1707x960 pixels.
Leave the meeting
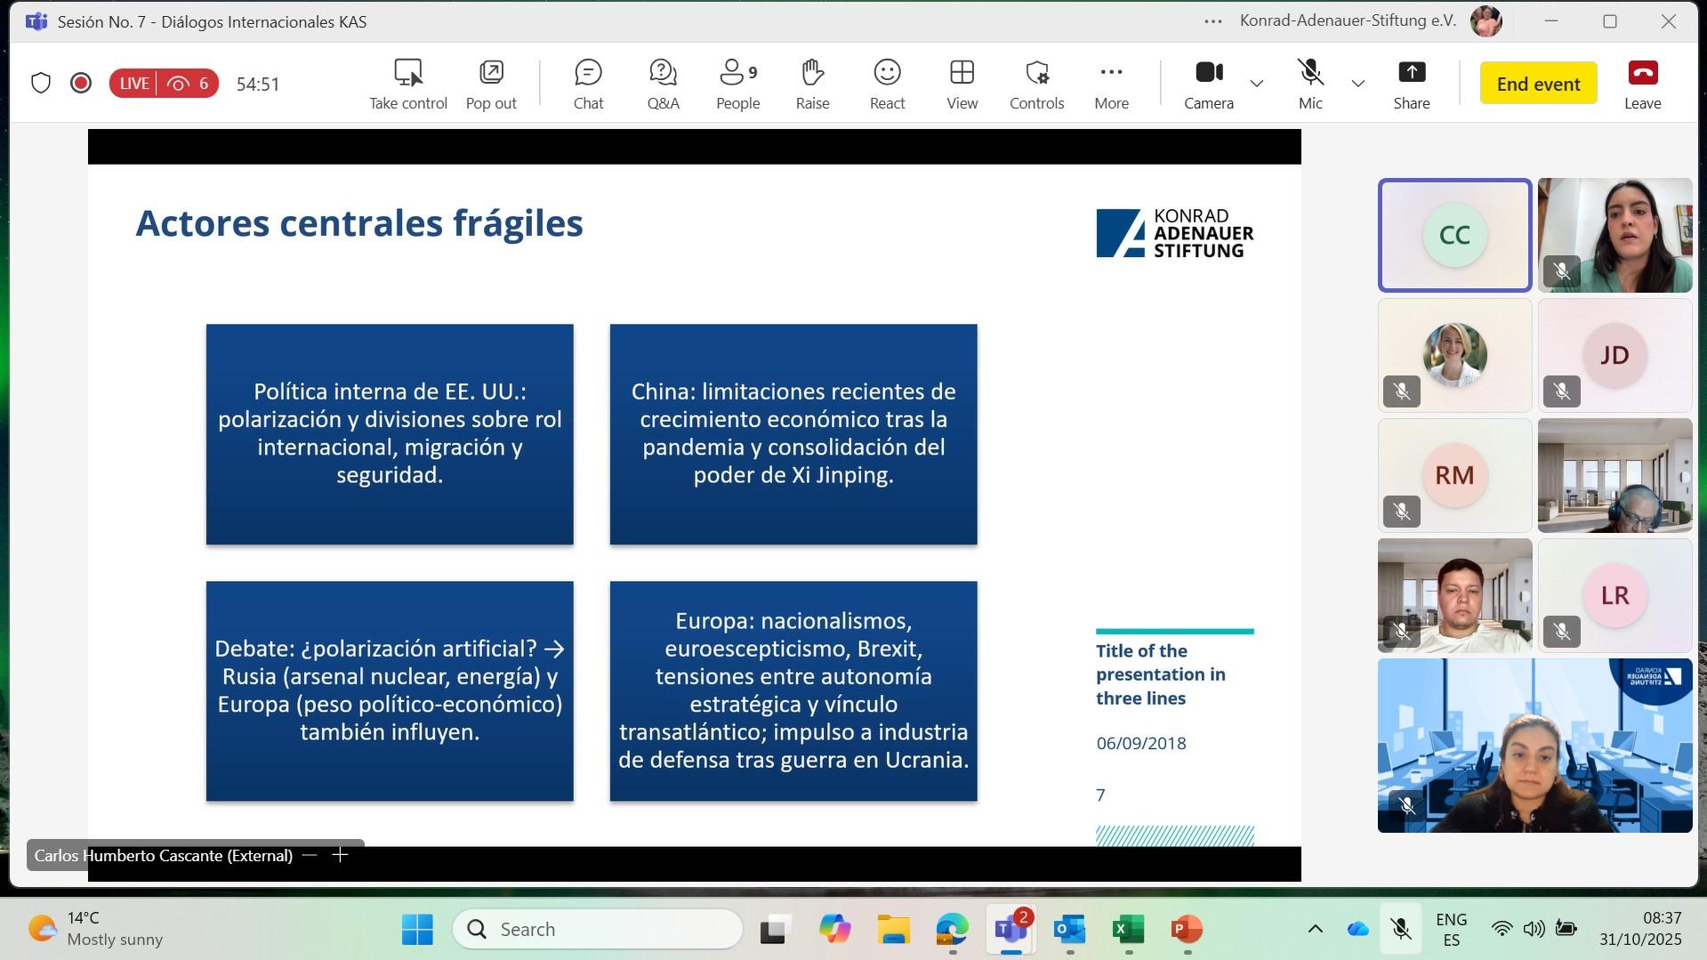(x=1642, y=84)
